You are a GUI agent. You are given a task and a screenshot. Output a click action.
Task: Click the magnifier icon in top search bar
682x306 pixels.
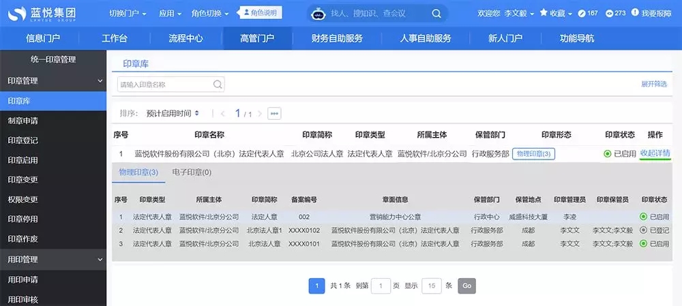(x=436, y=13)
